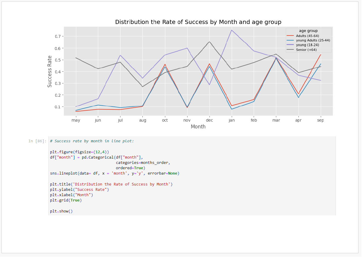The height and width of the screenshot is (258, 362).
Task: Place cursor on the sns.lineplot code line
Action: pyautogui.click(x=115, y=173)
